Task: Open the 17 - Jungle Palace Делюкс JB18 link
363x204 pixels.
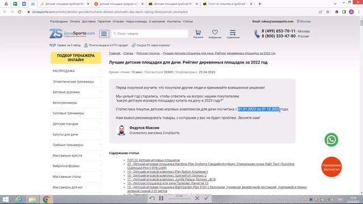Action: (x=171, y=179)
